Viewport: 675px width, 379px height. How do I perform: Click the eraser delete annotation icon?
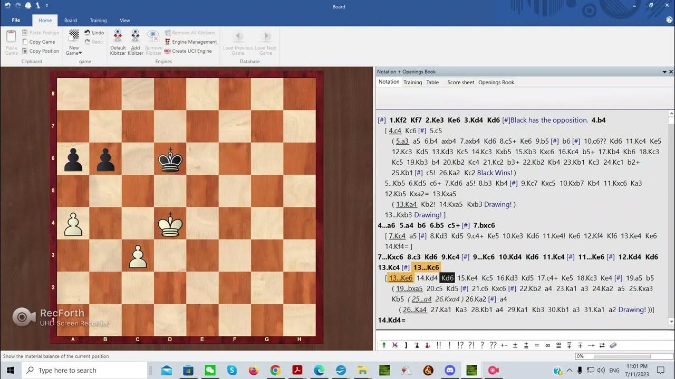point(613,345)
